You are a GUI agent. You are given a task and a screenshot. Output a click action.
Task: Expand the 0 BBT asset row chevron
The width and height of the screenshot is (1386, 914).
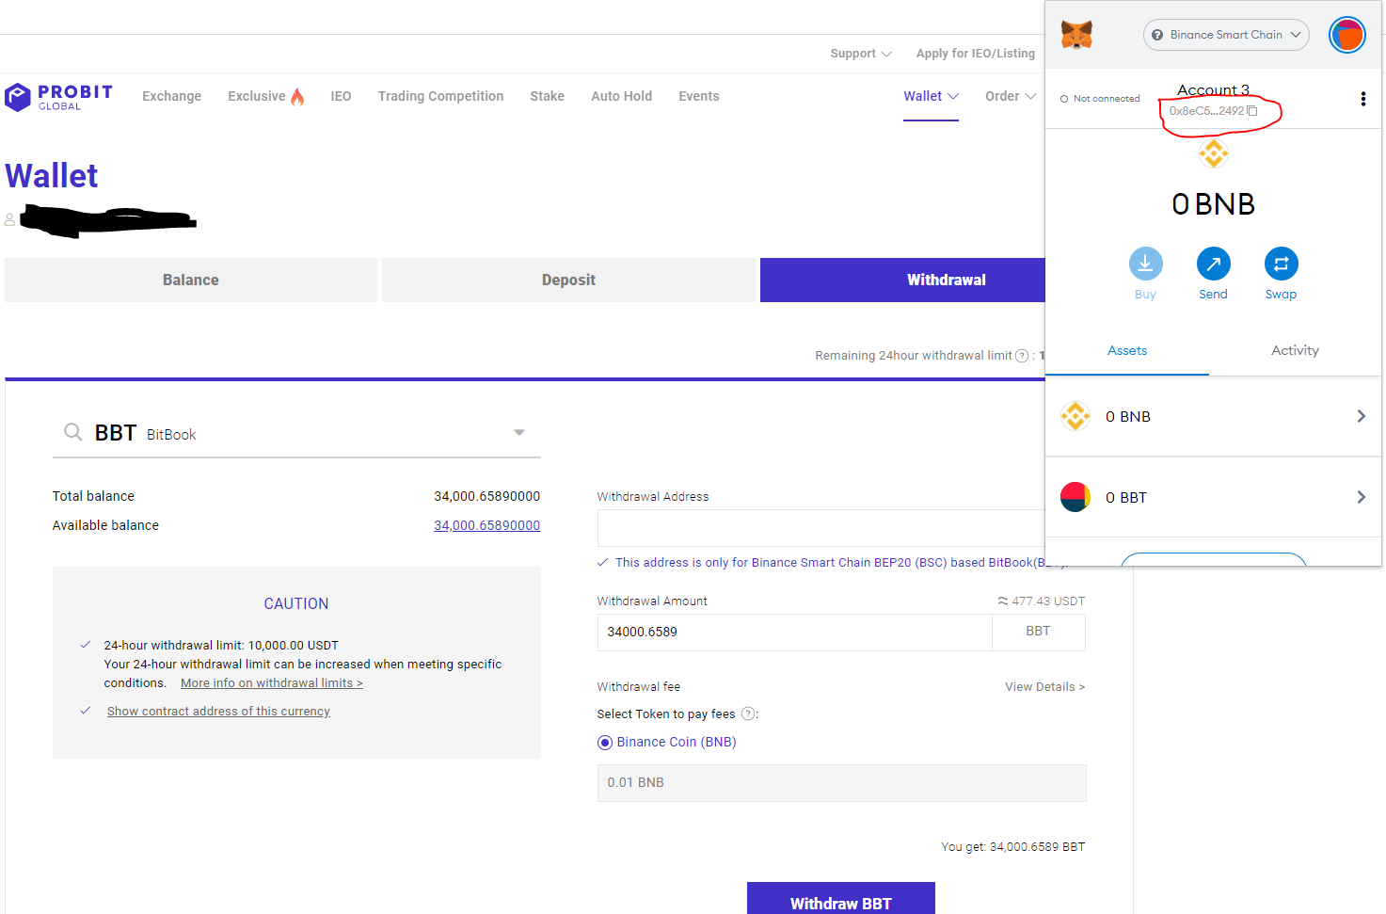pos(1361,497)
